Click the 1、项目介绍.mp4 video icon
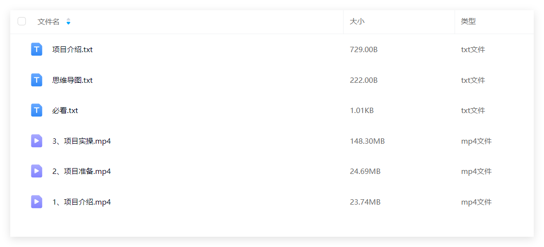544x247 pixels. 37,202
